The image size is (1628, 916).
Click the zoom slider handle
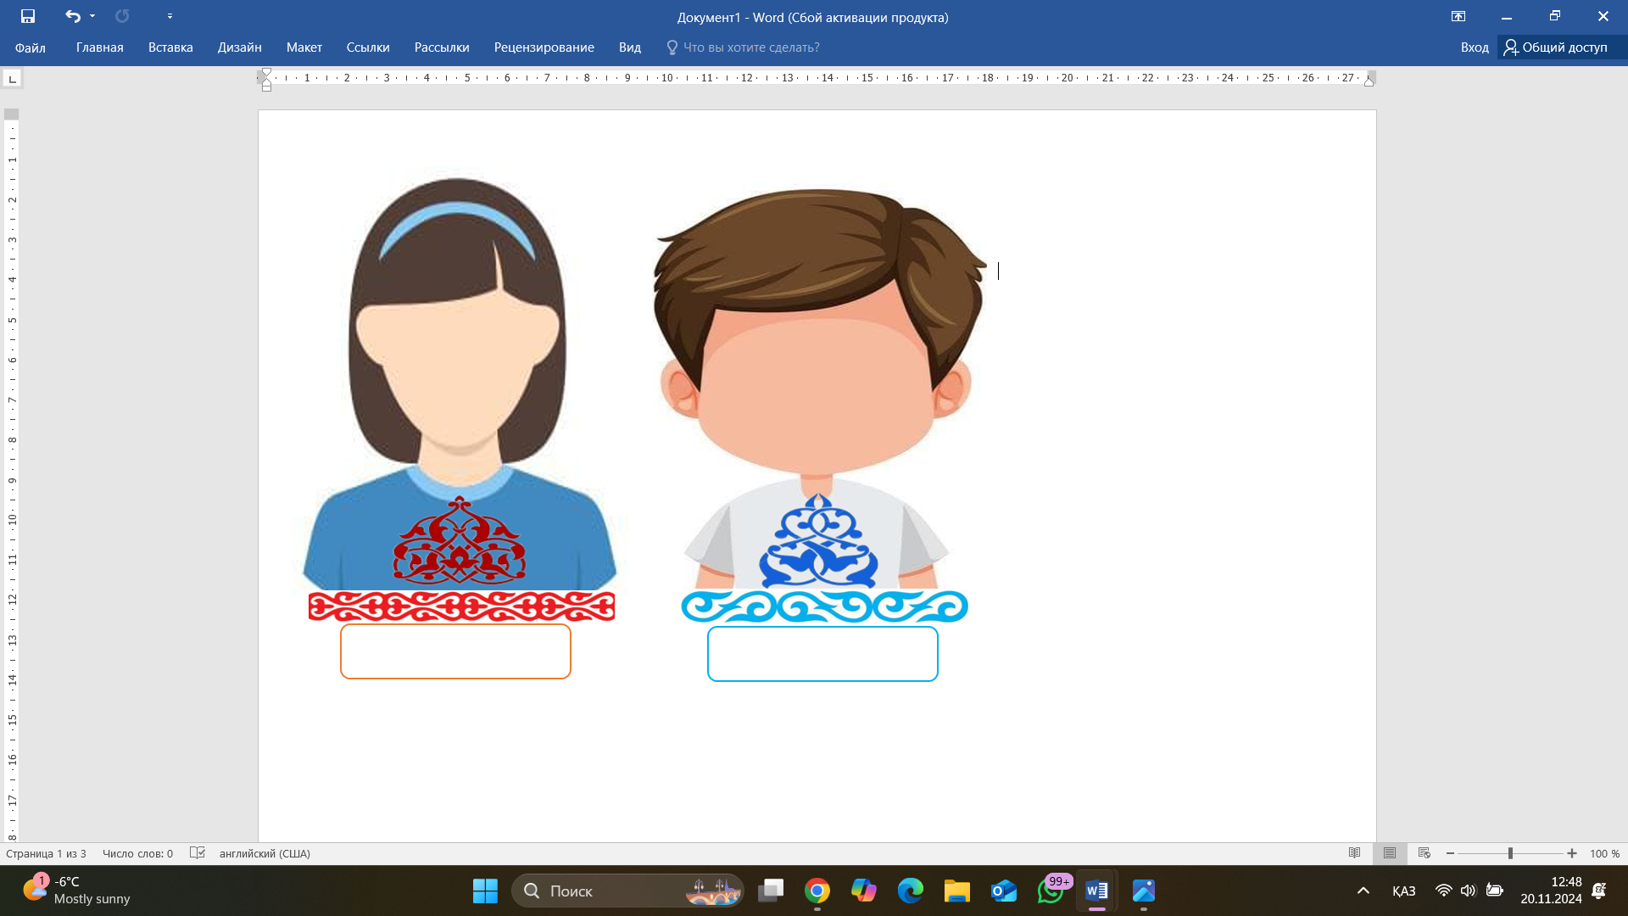tap(1510, 853)
